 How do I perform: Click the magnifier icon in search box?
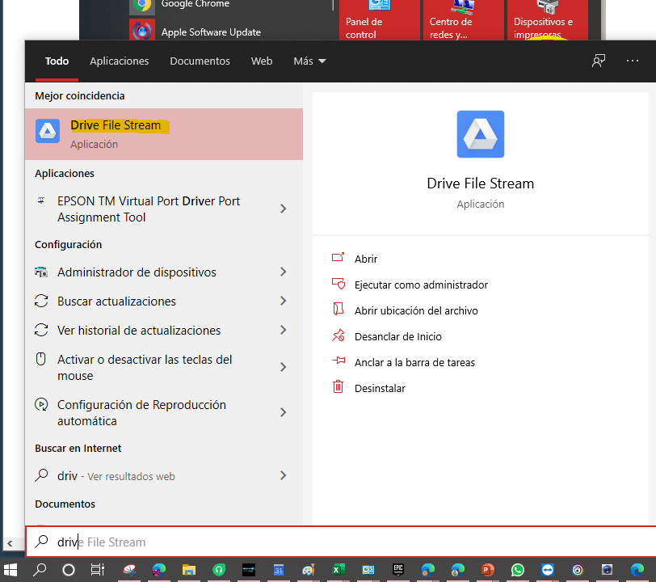(x=41, y=542)
